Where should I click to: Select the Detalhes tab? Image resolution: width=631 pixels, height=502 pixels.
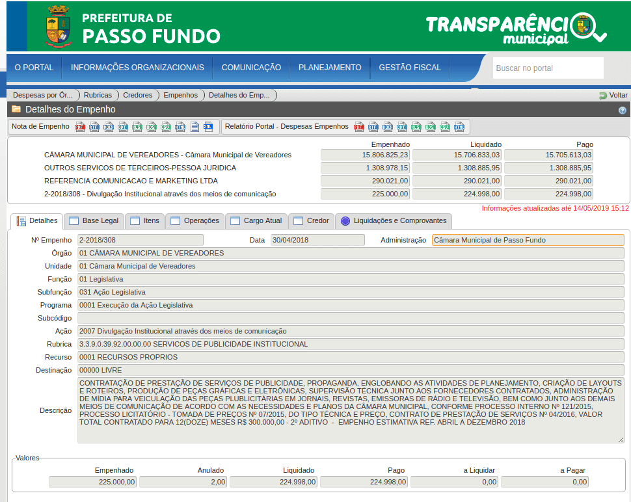pyautogui.click(x=37, y=221)
